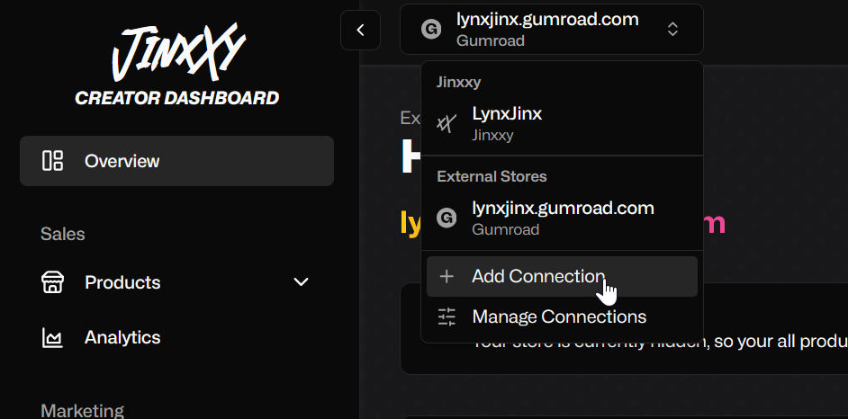Viewport: 848px width, 419px height.
Task: Click the Sales section label
Action: coord(63,235)
